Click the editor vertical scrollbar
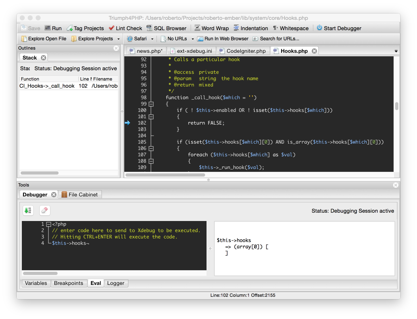This screenshot has width=417, height=319. 396,106
